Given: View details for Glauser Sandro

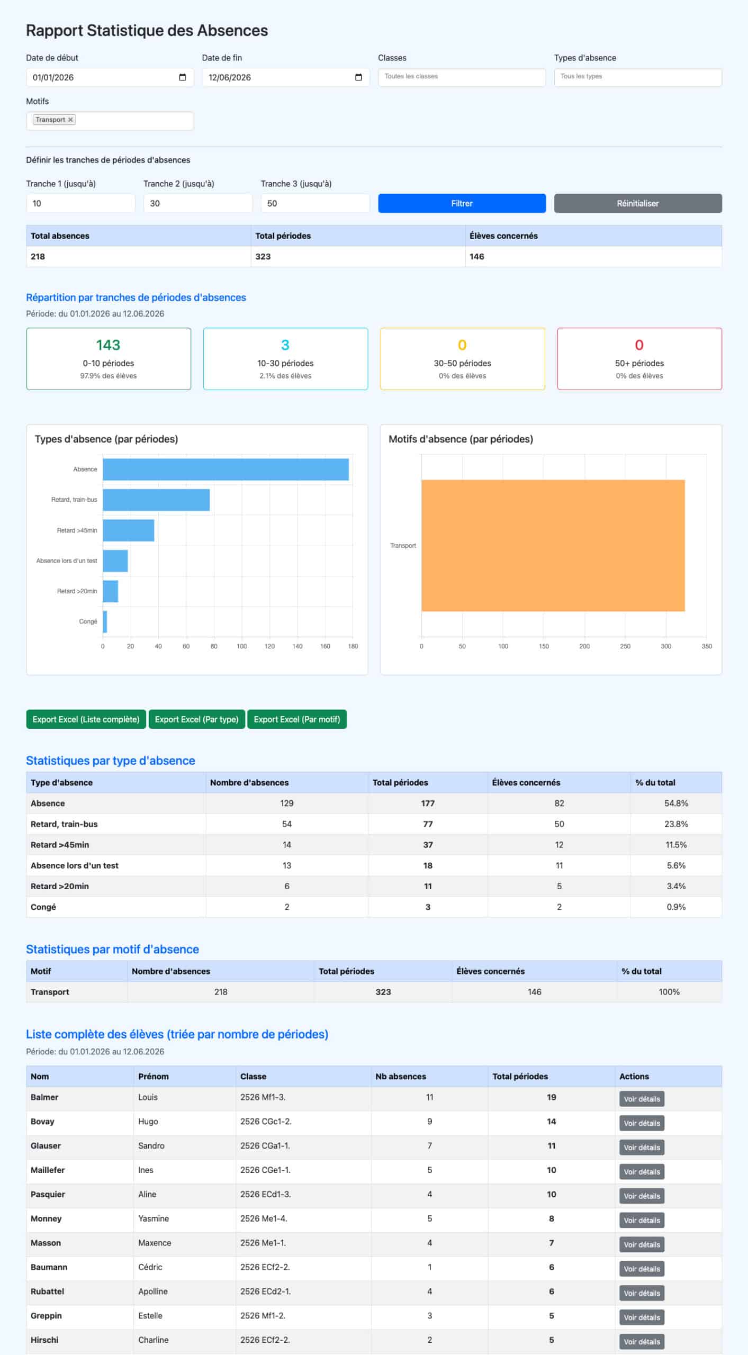Looking at the screenshot, I should click(x=642, y=1148).
